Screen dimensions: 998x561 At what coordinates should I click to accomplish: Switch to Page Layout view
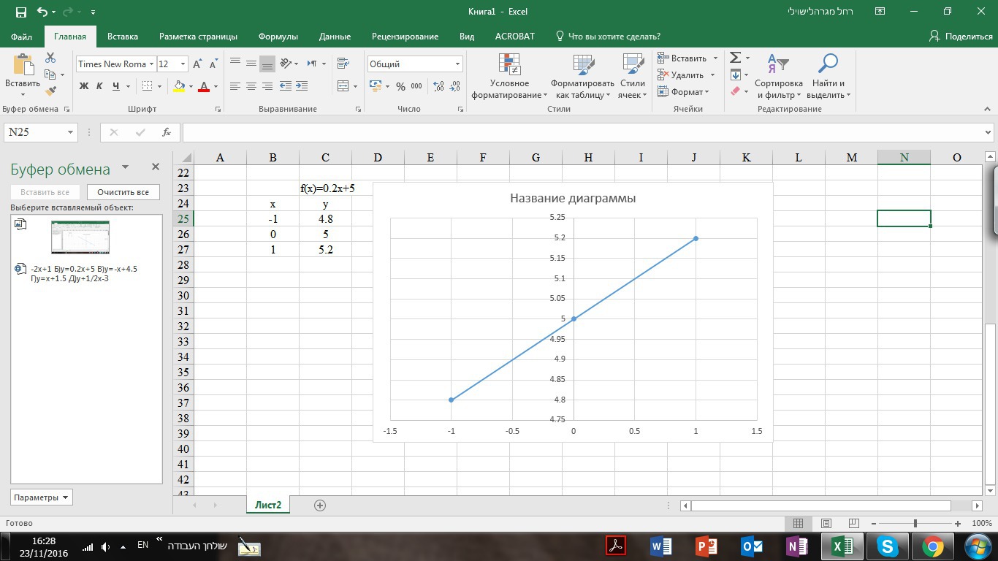(826, 524)
